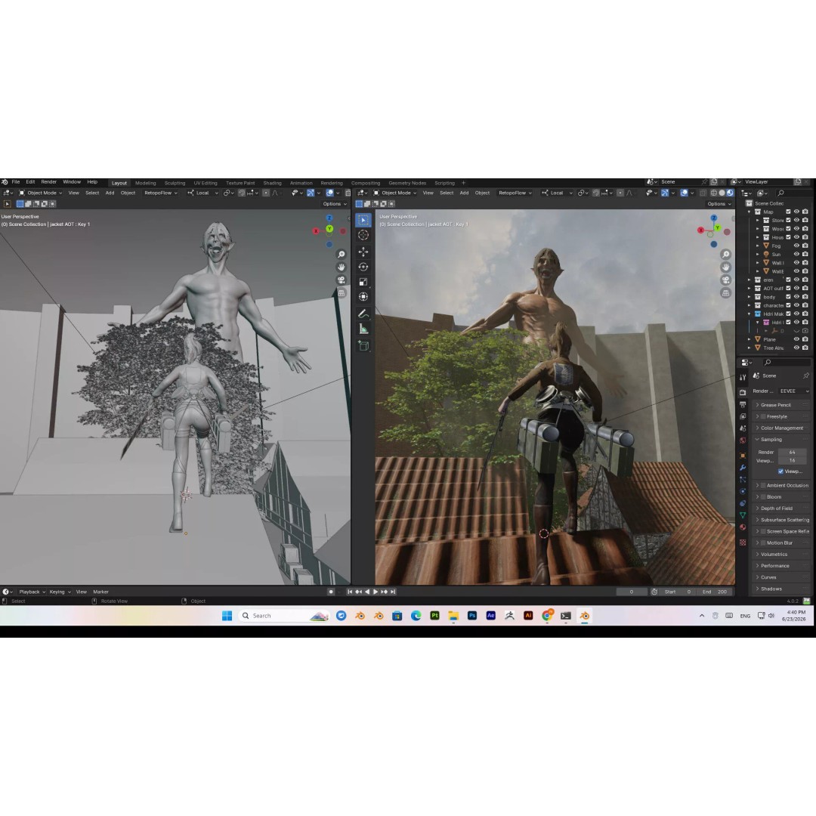Collapse the Map collection in outliner
This screenshot has height=816, width=816.
(750, 212)
